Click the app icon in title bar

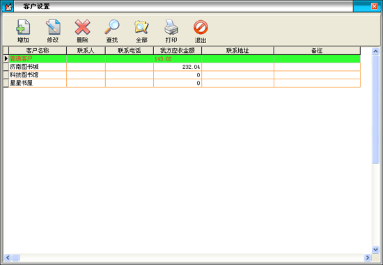click(8, 6)
